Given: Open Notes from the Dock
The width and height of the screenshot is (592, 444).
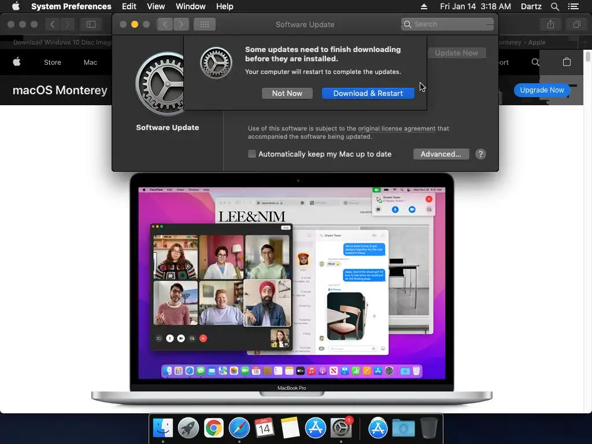Looking at the screenshot, I should (290, 428).
